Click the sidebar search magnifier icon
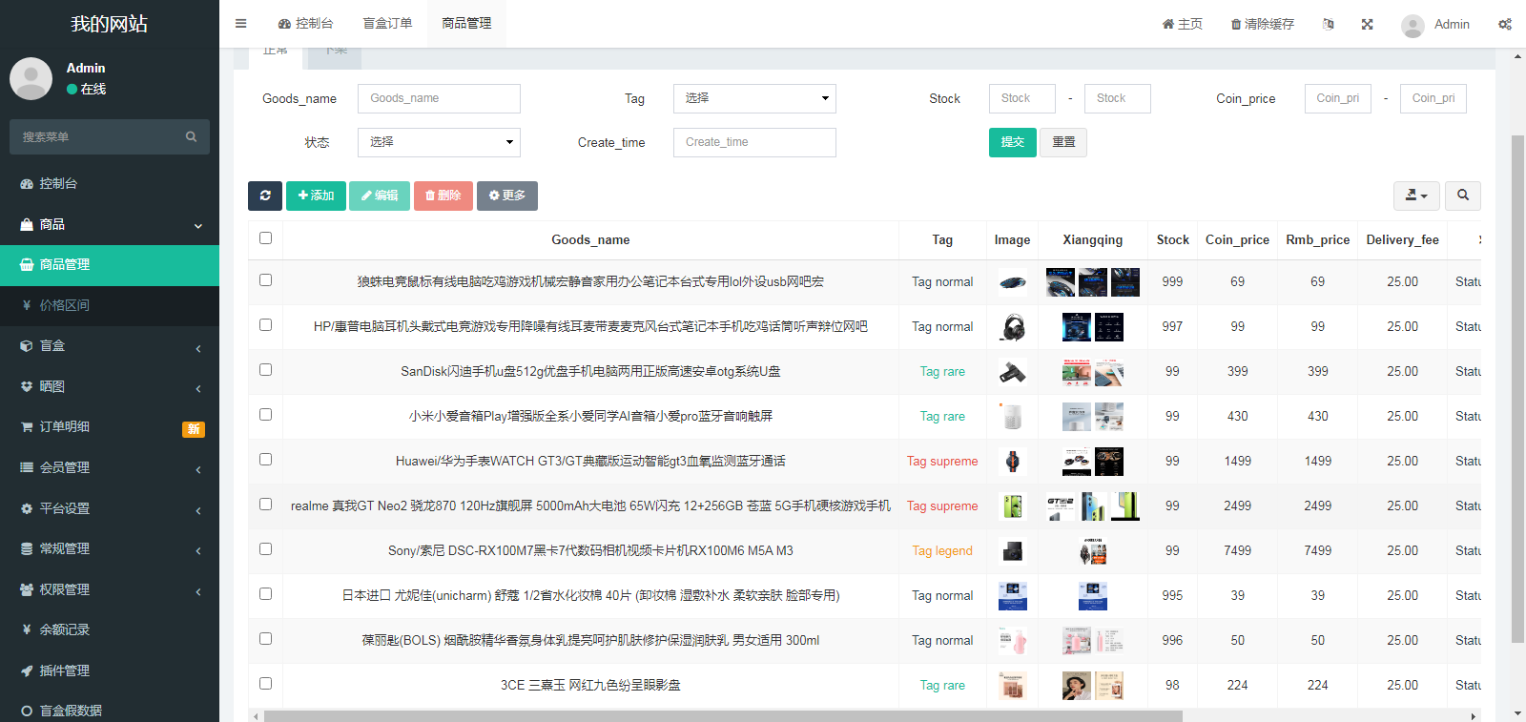This screenshot has height=722, width=1526. pos(191,136)
